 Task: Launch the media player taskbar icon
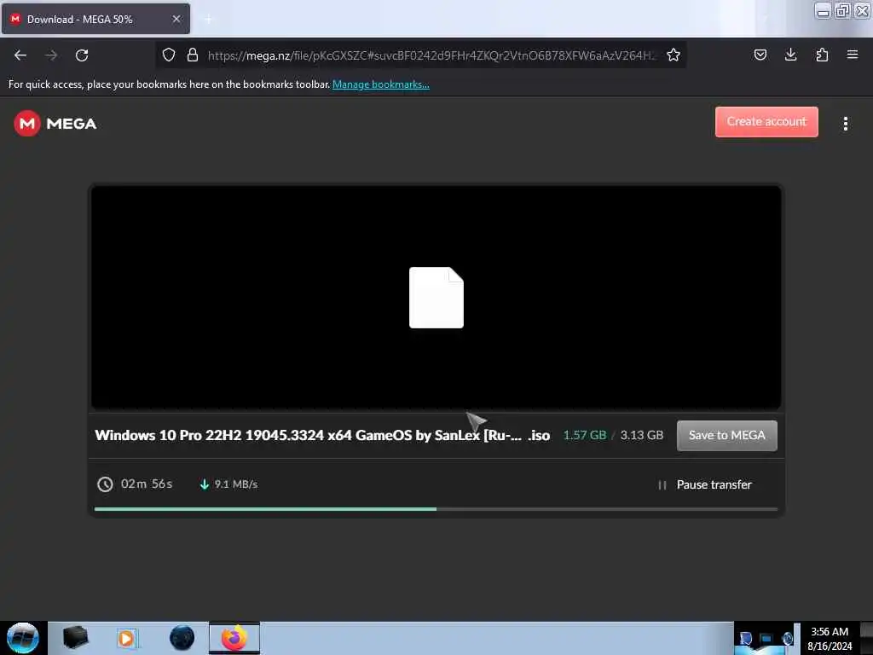coord(126,638)
